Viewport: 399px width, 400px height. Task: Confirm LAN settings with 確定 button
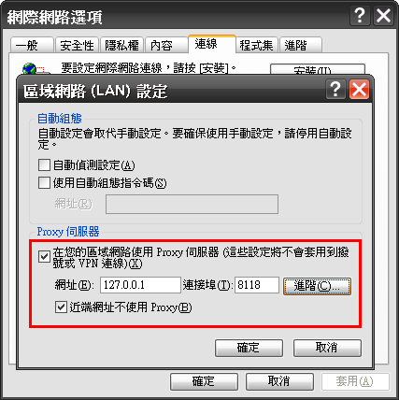click(x=249, y=348)
